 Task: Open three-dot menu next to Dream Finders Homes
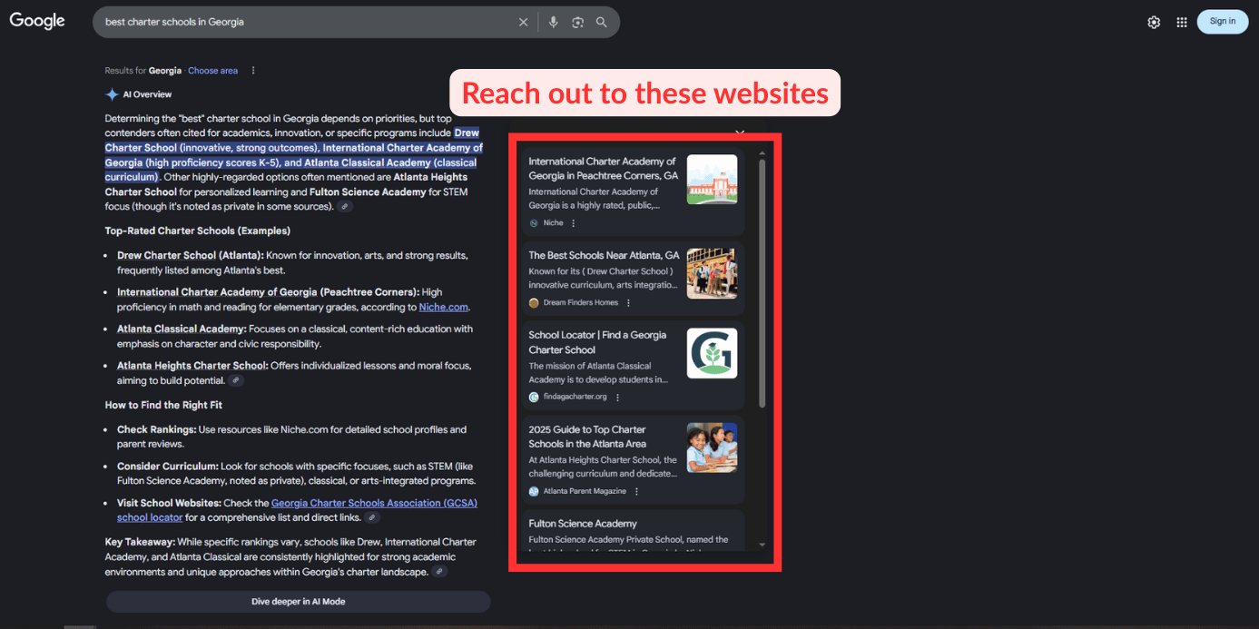tap(628, 303)
